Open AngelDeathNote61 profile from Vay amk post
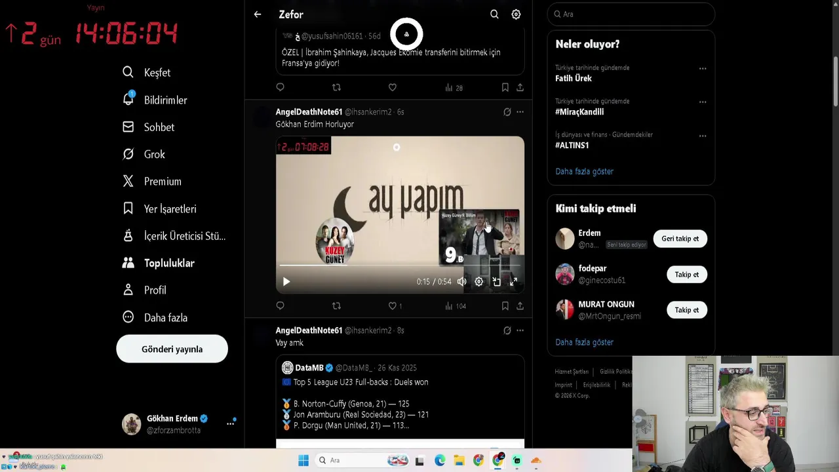Viewport: 839px width, 472px height. point(309,330)
